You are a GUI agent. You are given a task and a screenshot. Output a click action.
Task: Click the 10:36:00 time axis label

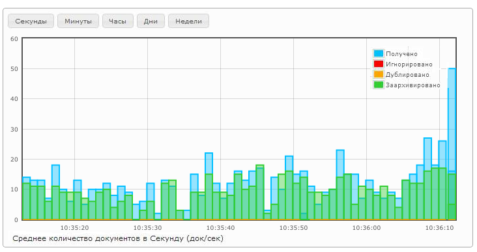366,228
